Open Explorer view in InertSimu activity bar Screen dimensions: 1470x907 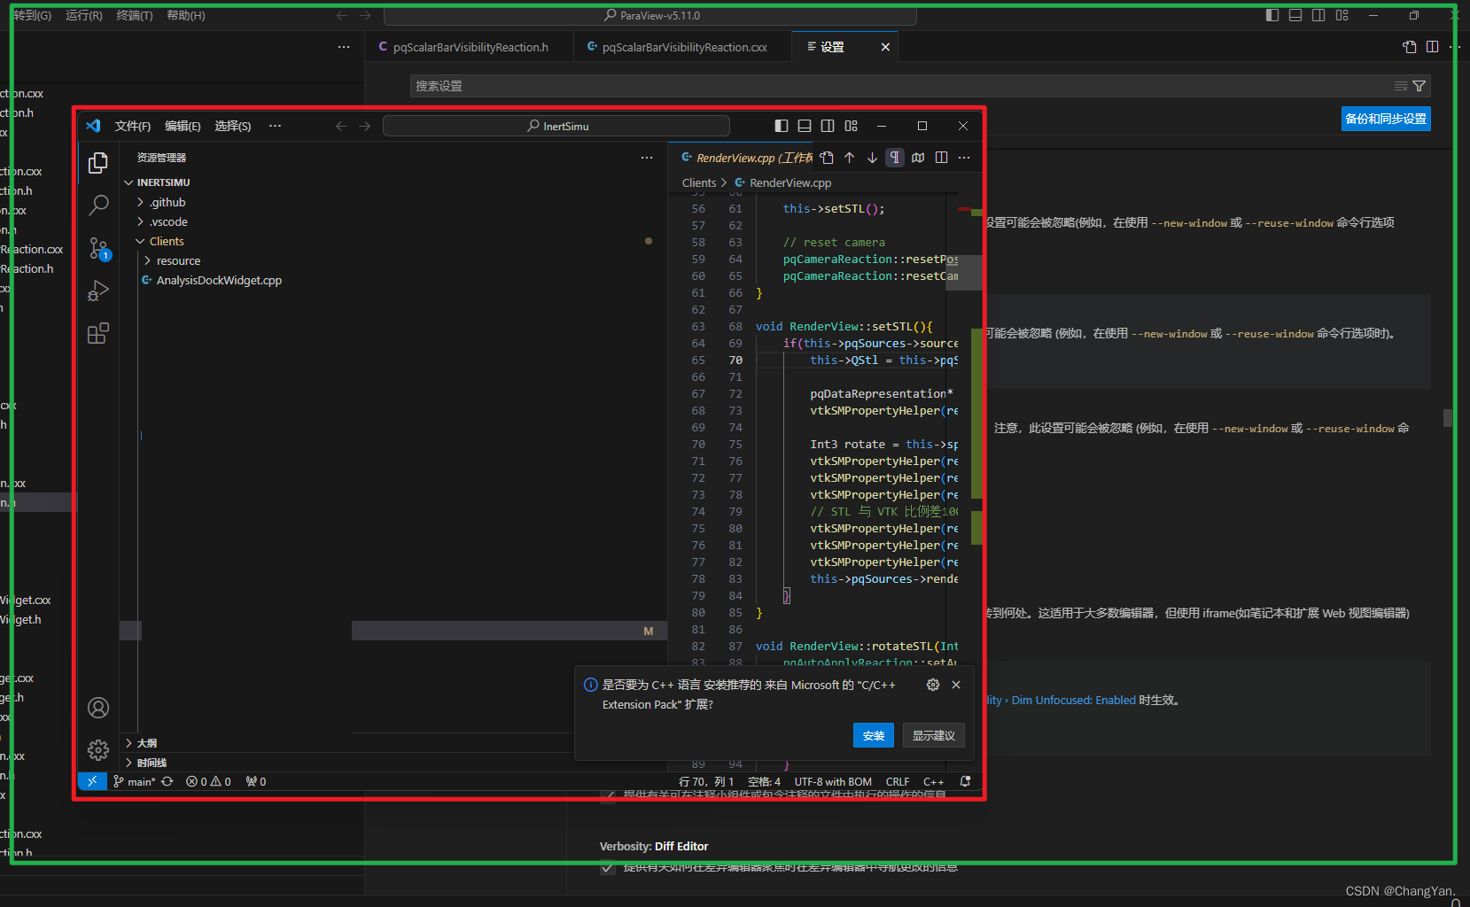click(x=98, y=163)
